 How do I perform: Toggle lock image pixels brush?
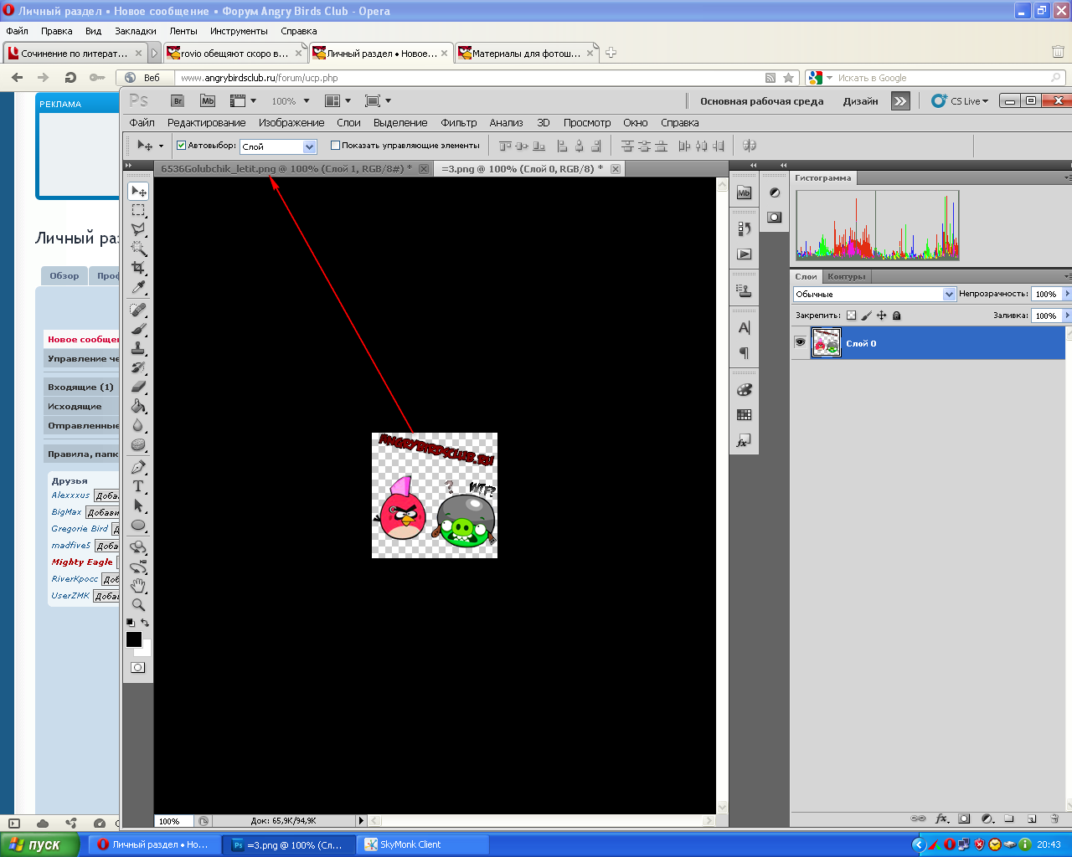[x=867, y=316]
